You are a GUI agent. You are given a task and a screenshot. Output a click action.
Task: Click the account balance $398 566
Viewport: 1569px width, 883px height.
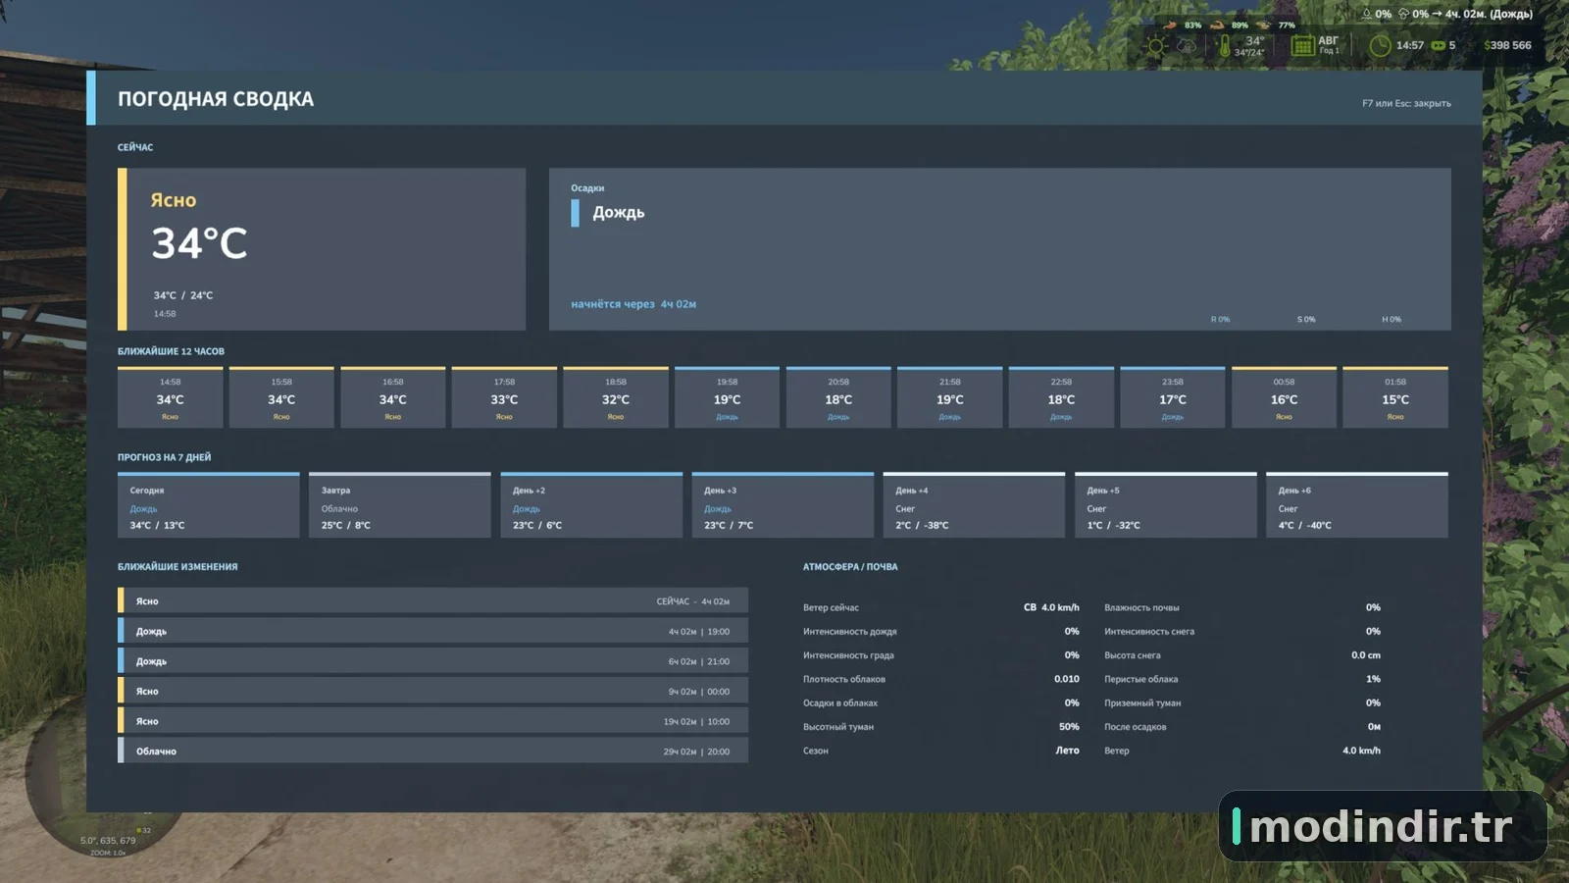tap(1507, 45)
